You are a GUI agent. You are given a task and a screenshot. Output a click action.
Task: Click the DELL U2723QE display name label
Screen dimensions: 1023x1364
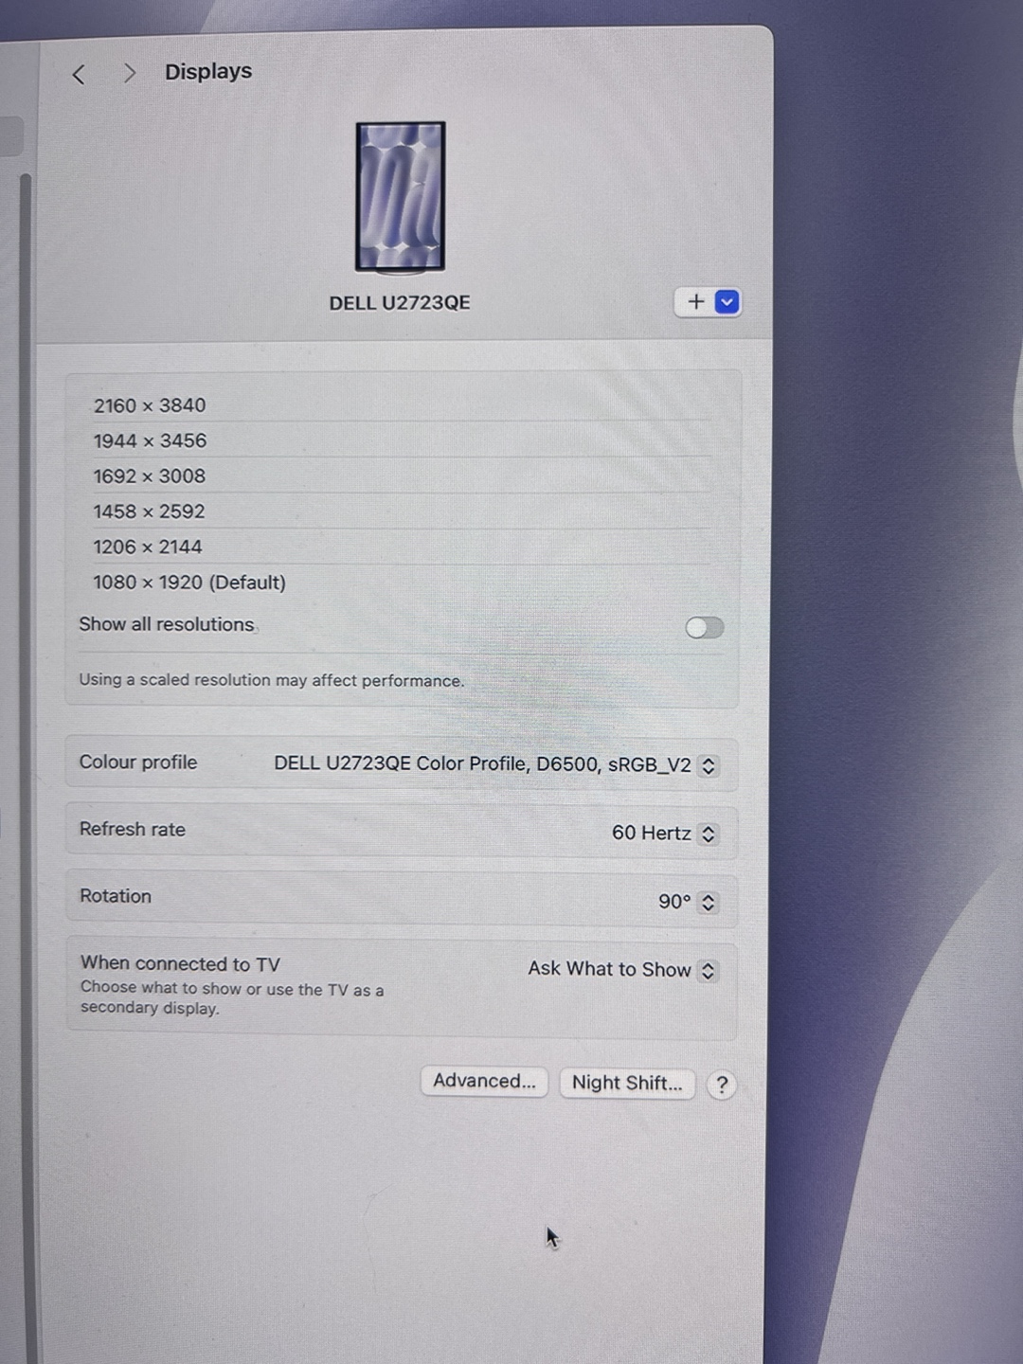click(400, 303)
